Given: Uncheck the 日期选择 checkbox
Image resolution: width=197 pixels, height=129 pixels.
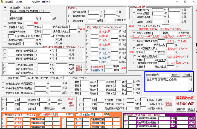Looking at the screenshot, I should [5, 8].
